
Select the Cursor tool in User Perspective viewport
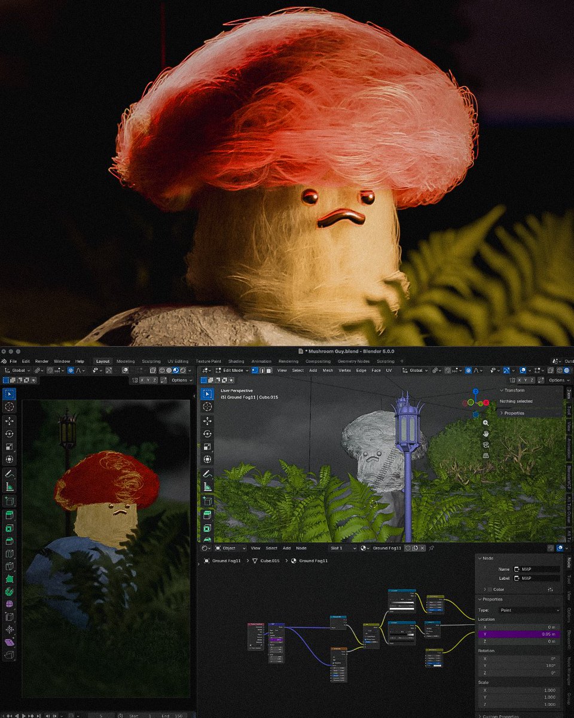[x=207, y=407]
